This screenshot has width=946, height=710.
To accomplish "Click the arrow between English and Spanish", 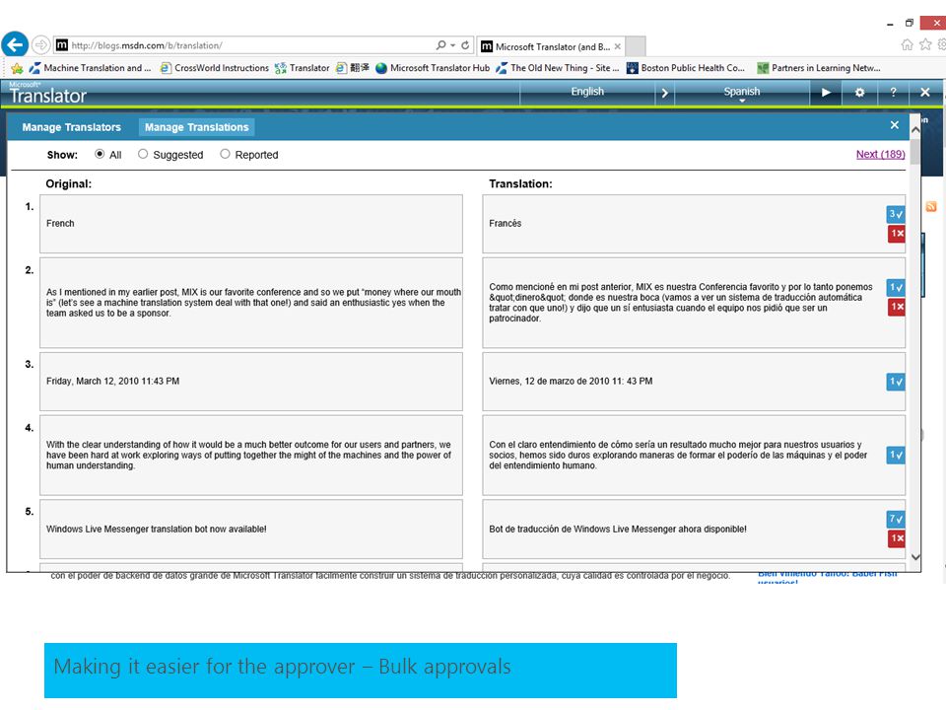I will (664, 93).
